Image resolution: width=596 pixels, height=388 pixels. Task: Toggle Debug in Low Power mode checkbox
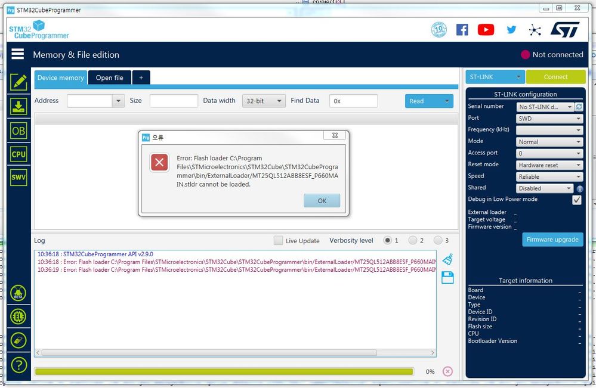[x=577, y=200]
